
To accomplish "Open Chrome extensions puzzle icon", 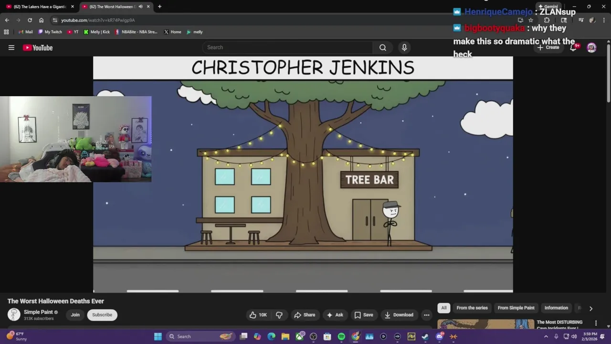I will 547,20.
